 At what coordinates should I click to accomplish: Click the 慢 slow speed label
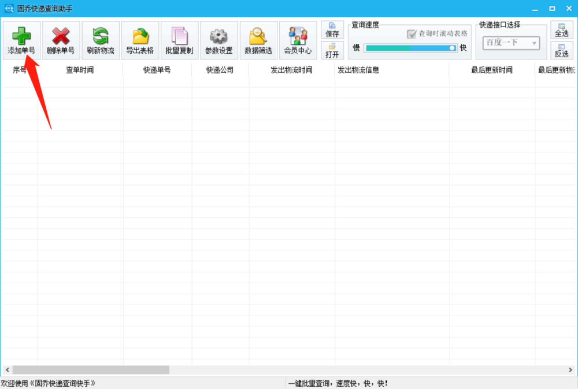click(356, 47)
